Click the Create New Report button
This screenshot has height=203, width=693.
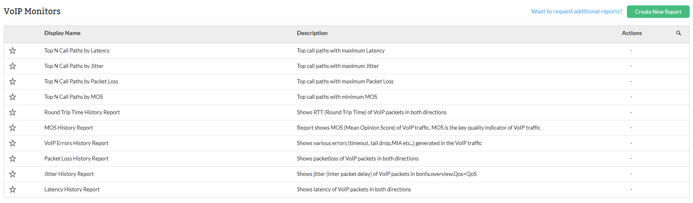(658, 12)
